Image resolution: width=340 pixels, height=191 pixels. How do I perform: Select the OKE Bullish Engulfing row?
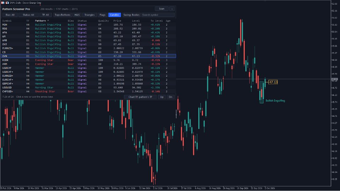[x=89, y=44]
